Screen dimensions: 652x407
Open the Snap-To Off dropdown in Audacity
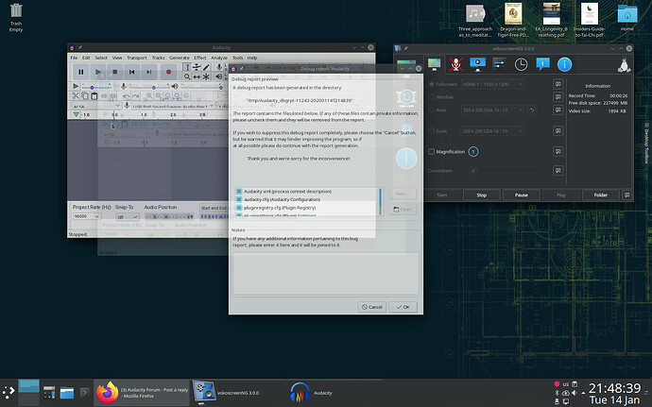point(127,216)
